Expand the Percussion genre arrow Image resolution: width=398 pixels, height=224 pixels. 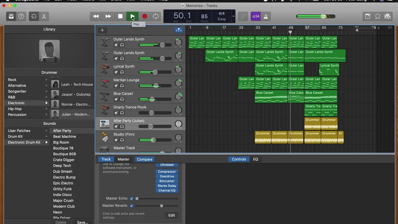point(47,115)
